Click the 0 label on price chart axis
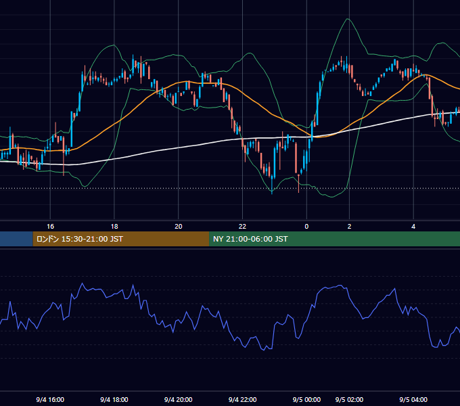460x406 pixels. tap(306, 227)
